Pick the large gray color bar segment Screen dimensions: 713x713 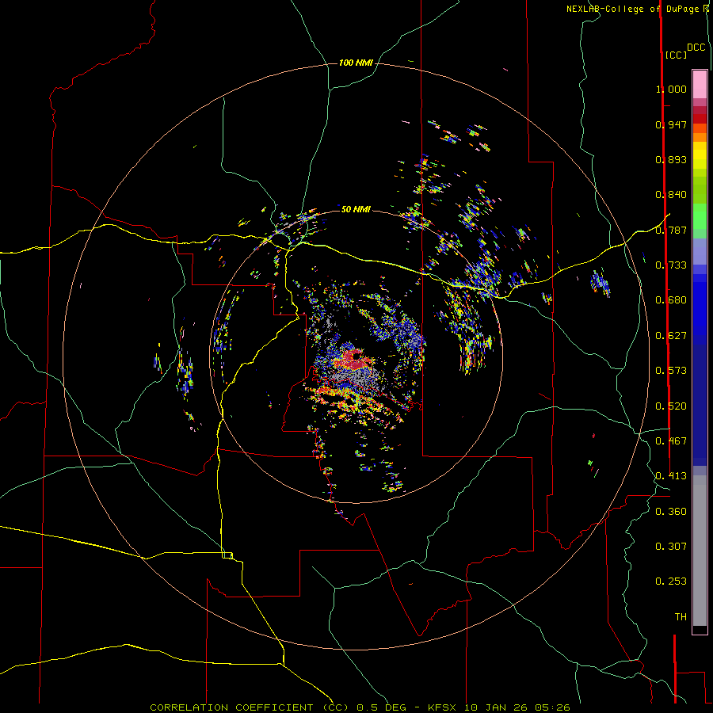pos(700,551)
